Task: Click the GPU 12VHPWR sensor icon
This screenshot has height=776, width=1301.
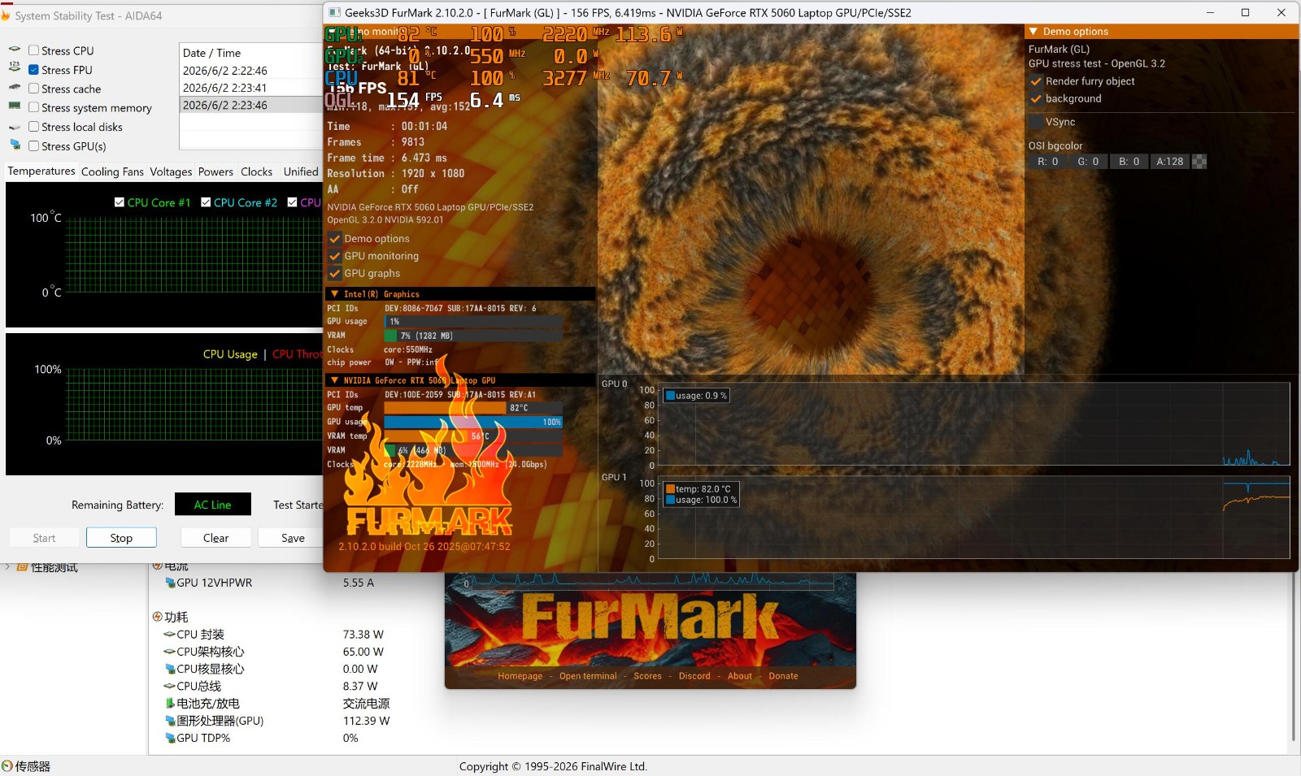Action: tap(170, 583)
